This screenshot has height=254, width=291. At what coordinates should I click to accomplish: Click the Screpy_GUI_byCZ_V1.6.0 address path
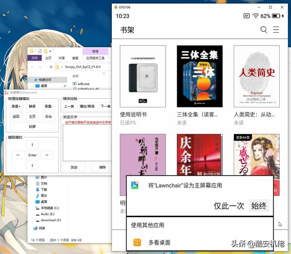tap(83, 67)
